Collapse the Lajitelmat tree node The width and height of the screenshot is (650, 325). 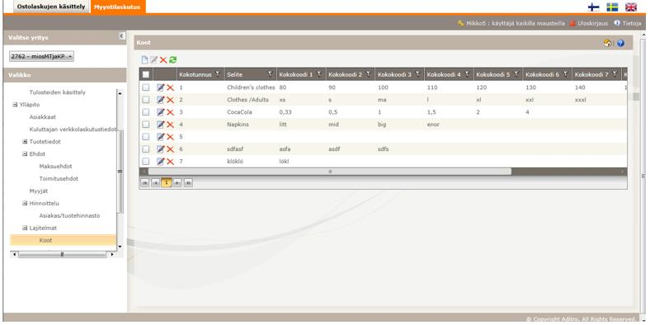pyautogui.click(x=25, y=228)
